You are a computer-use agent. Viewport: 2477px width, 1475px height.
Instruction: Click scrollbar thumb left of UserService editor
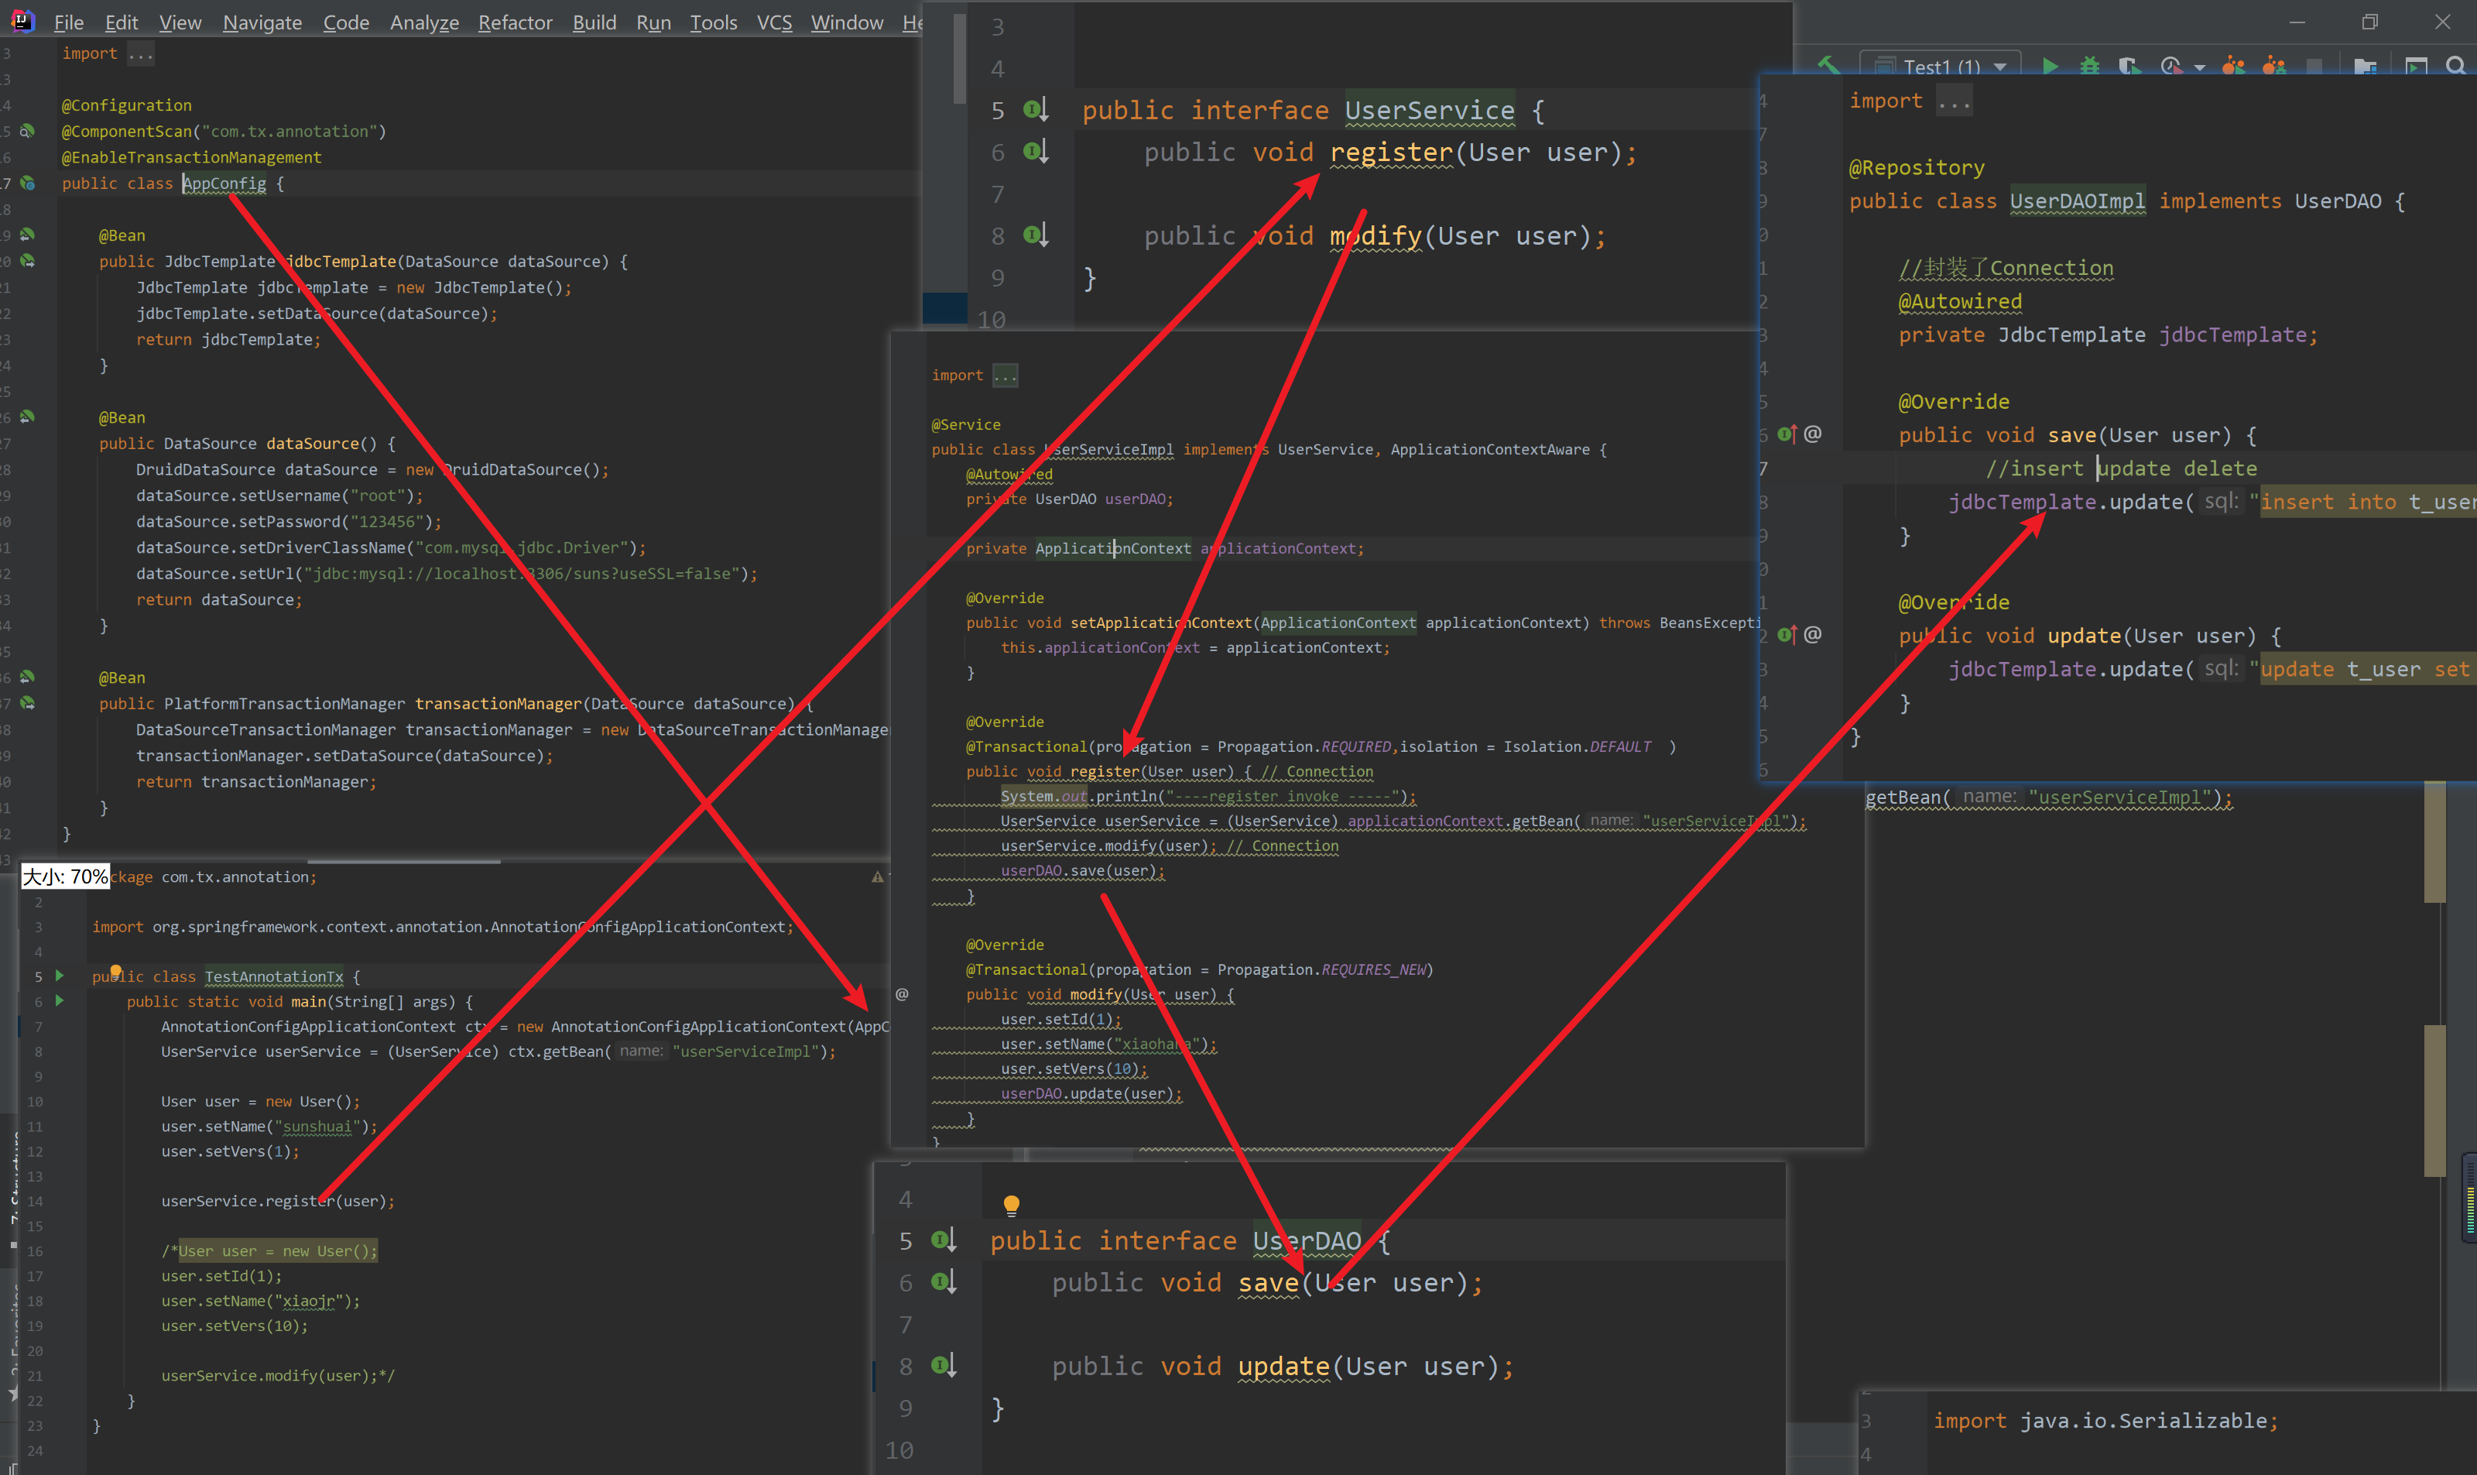(959, 57)
